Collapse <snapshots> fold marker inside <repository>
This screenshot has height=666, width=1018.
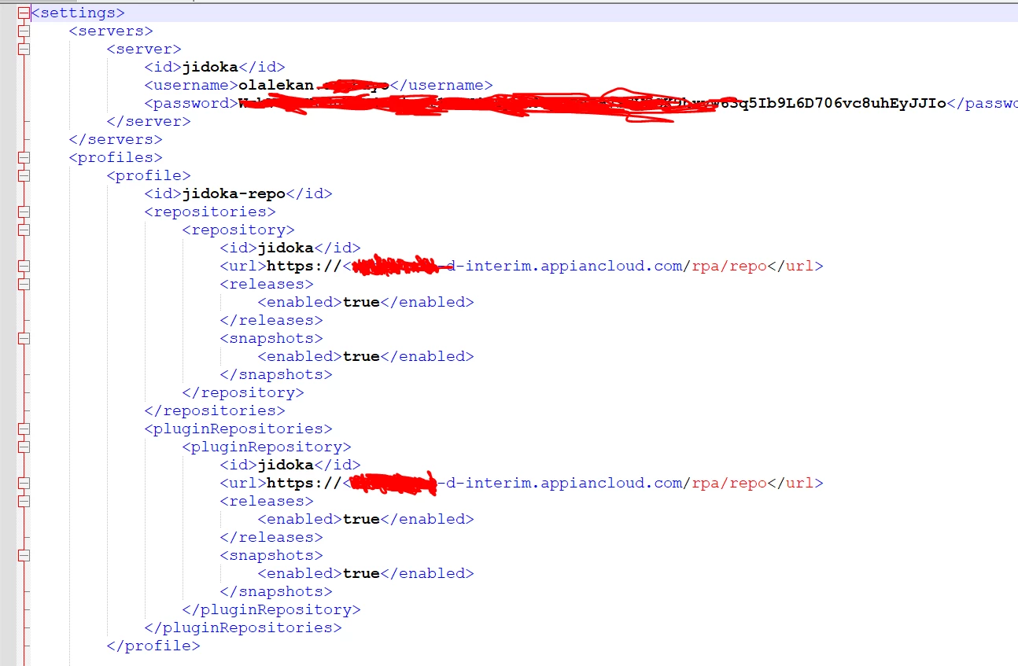click(x=24, y=338)
